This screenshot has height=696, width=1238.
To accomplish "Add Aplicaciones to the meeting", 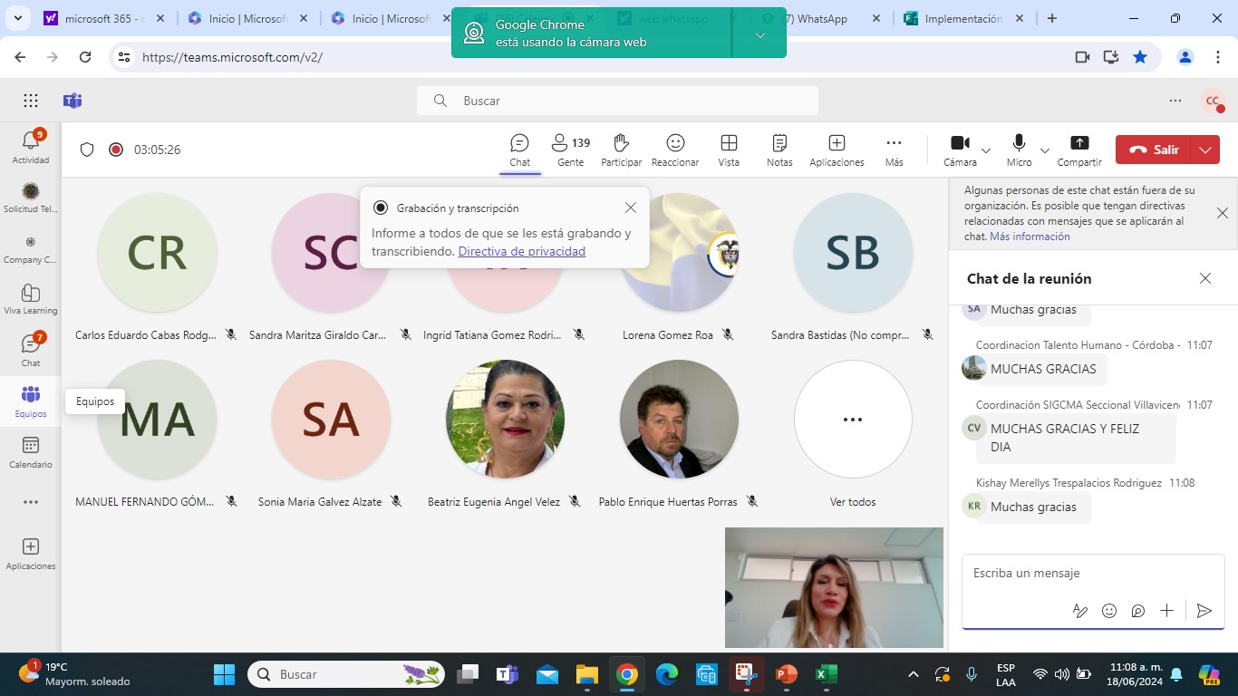I will (837, 150).
